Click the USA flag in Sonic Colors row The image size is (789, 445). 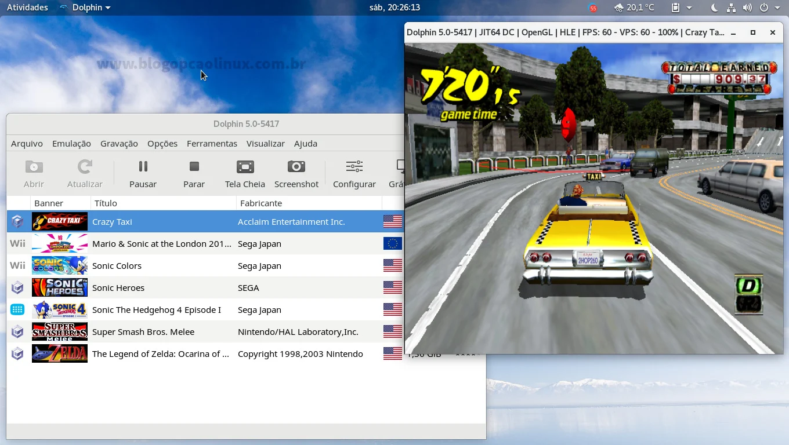coord(393,265)
